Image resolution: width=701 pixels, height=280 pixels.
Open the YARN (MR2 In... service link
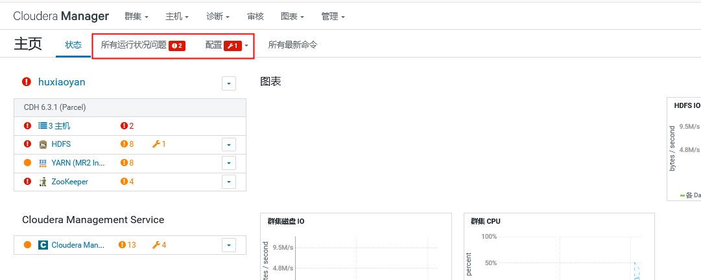point(78,163)
